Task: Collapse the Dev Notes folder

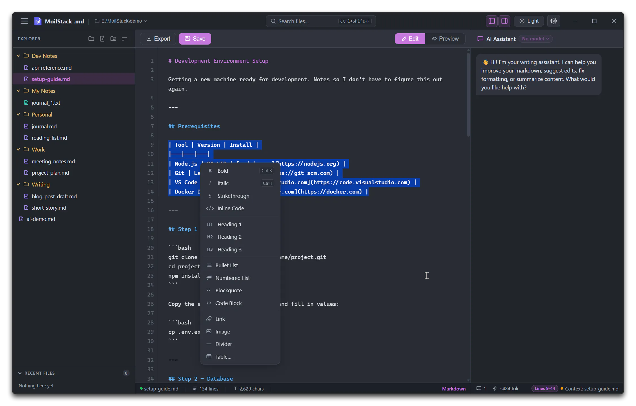Action: pos(18,56)
